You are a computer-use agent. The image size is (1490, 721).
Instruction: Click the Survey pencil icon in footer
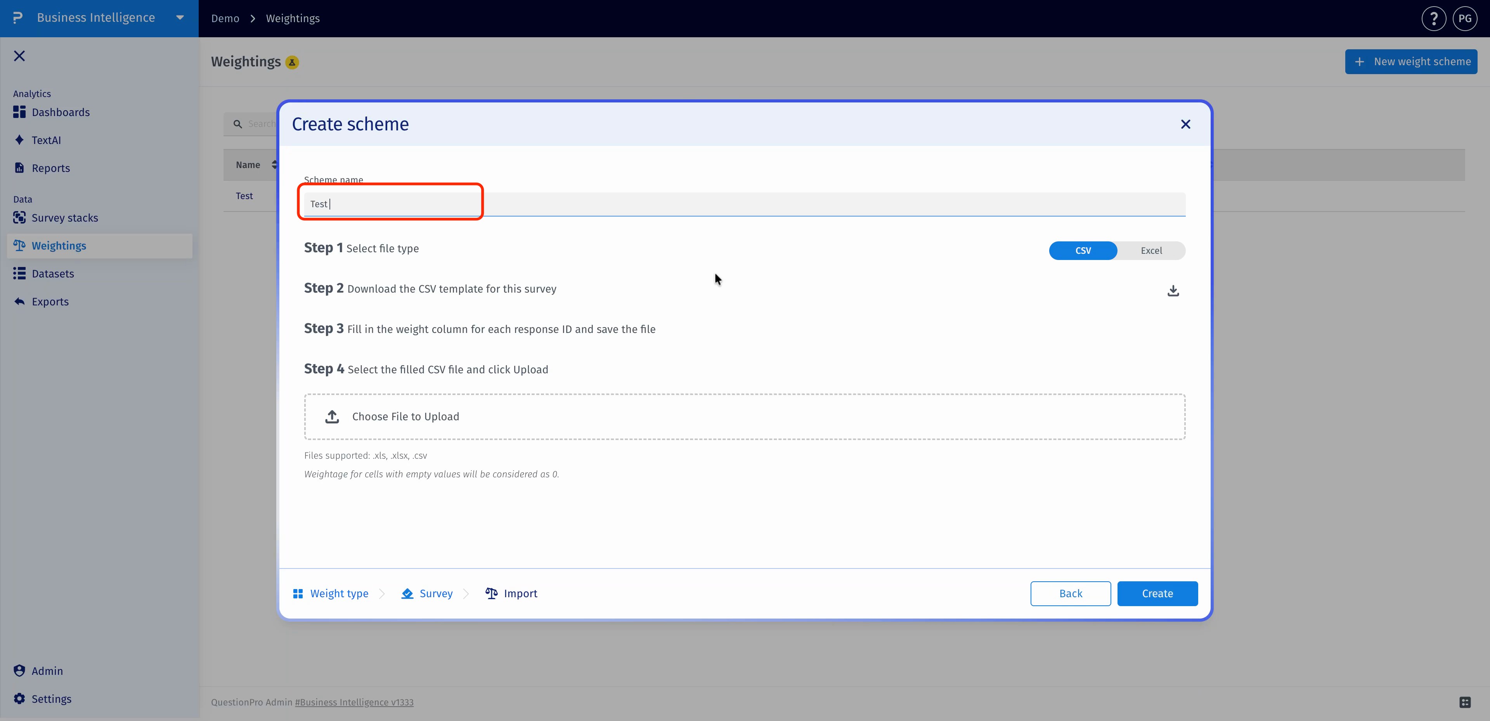pos(407,594)
